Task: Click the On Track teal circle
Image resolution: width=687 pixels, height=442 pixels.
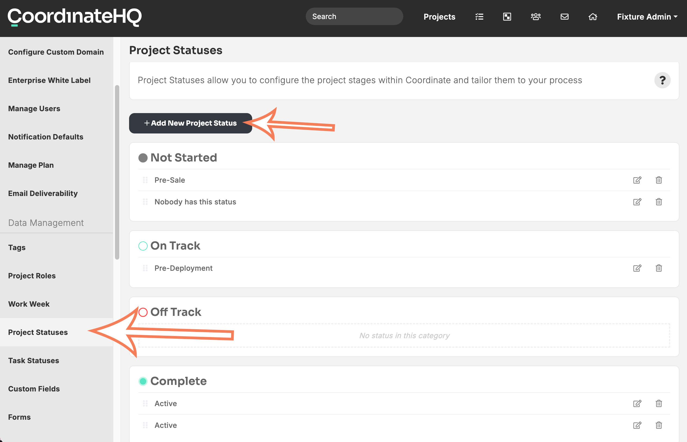Action: [143, 246]
